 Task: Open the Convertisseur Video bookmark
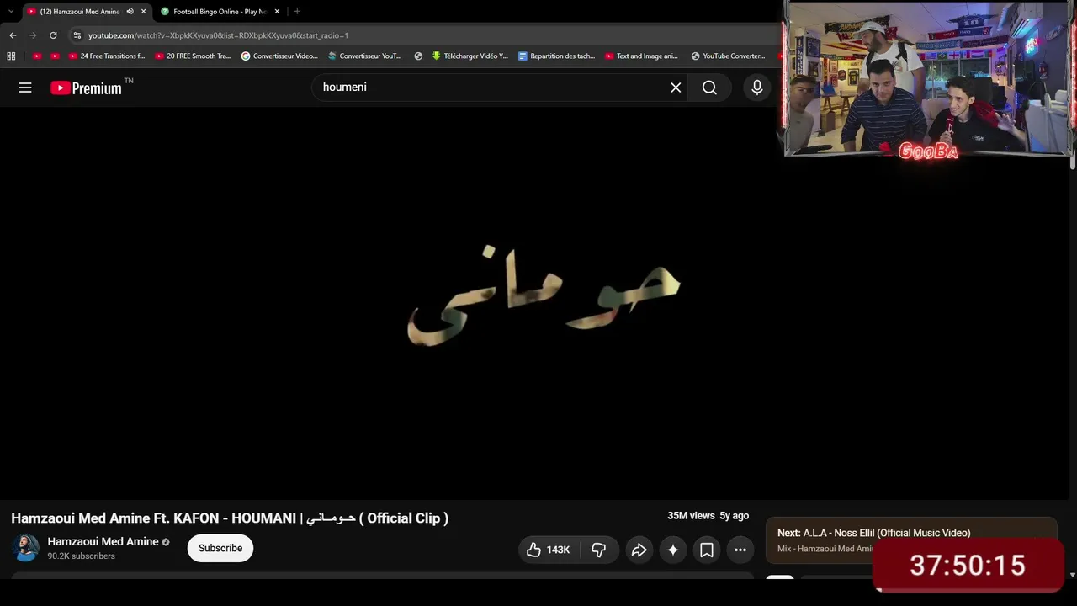279,56
